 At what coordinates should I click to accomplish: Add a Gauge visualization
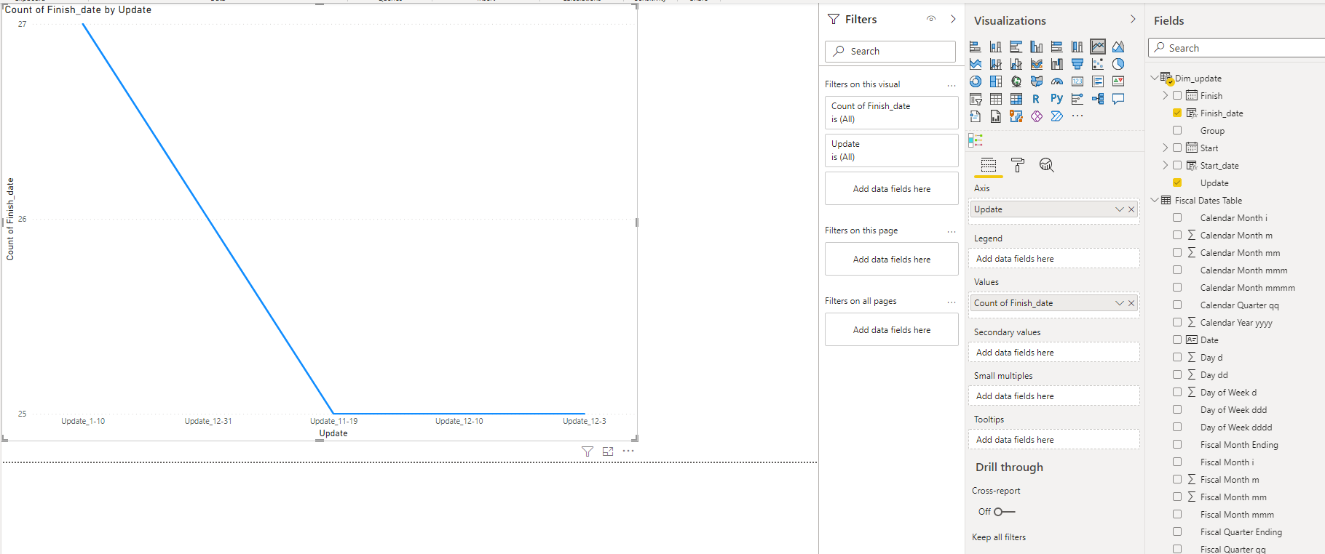coord(1057,81)
